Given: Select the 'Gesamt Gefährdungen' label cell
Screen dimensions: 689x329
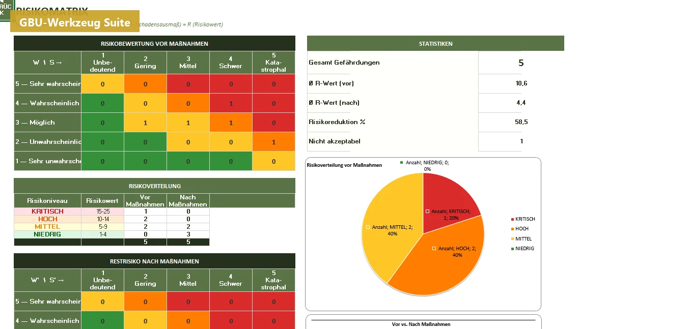Looking at the screenshot, I should [393, 63].
